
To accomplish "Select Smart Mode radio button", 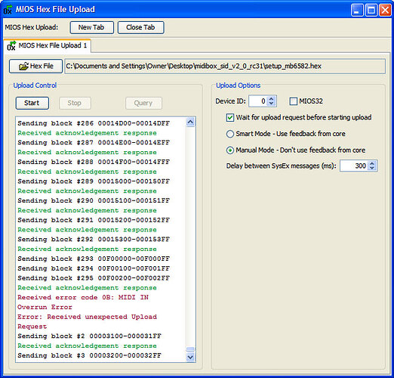I will click(x=230, y=134).
